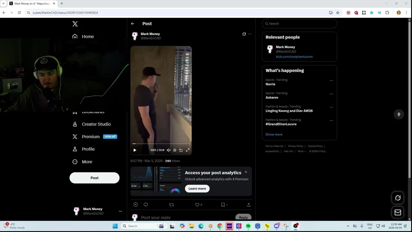
Task: Show hidden system tray icons
Action: click(x=348, y=226)
